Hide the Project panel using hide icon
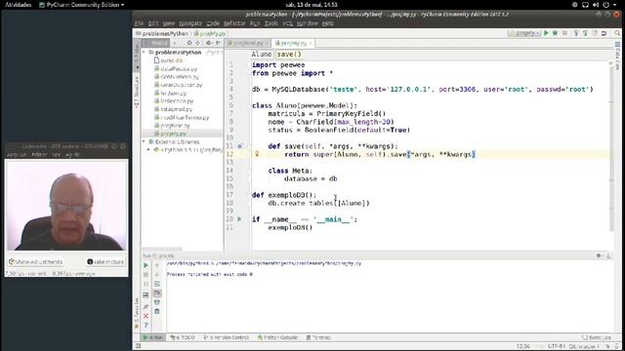This screenshot has height=351, width=625. (x=218, y=43)
